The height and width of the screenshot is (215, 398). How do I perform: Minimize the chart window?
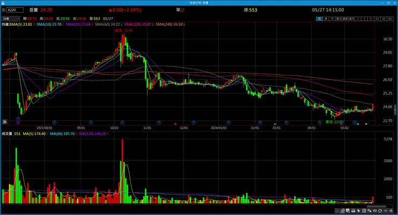tap(382, 3)
